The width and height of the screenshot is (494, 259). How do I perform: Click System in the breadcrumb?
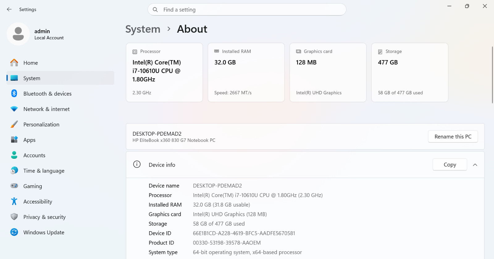pyautogui.click(x=143, y=29)
